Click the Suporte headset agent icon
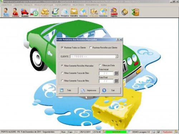 [x=114, y=12]
